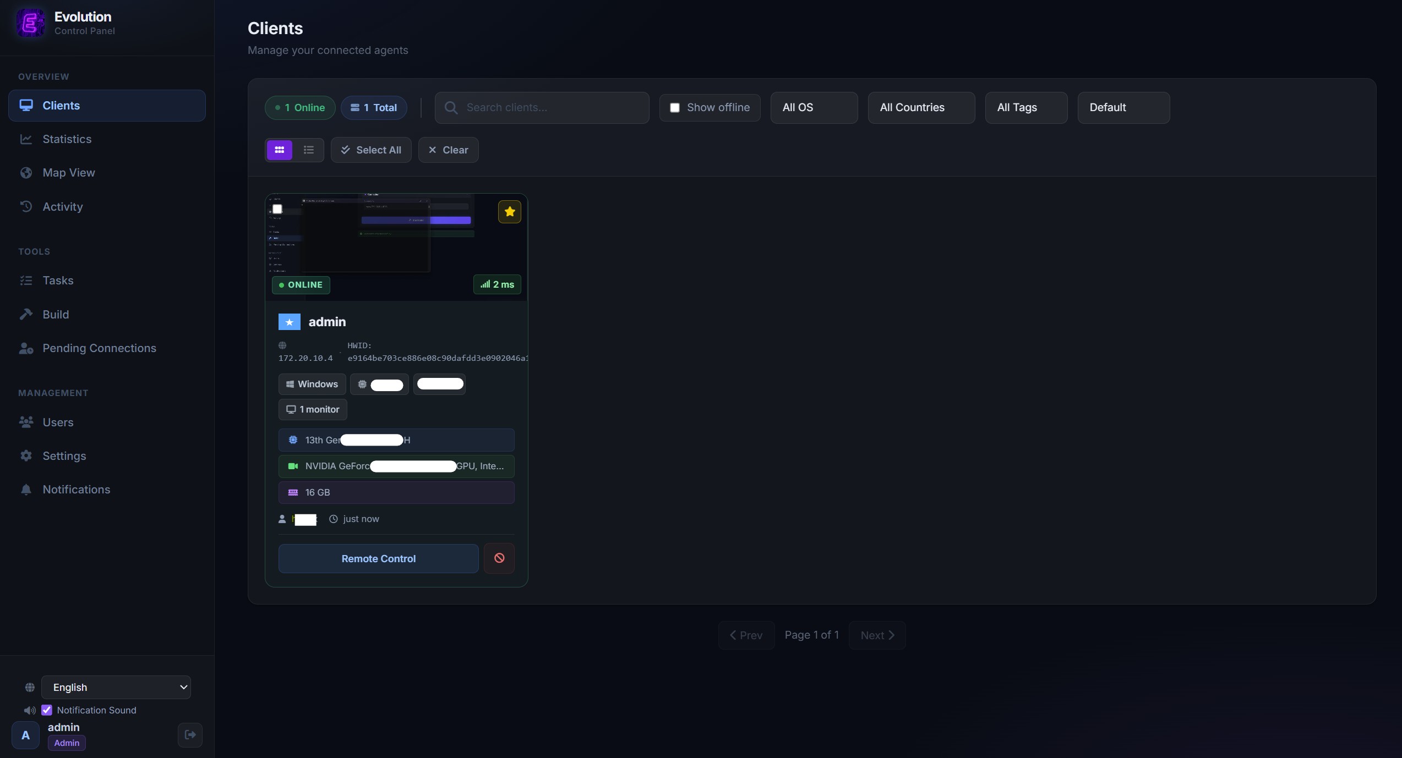
Task: Toggle the favorite star on admin client
Action: (510, 212)
